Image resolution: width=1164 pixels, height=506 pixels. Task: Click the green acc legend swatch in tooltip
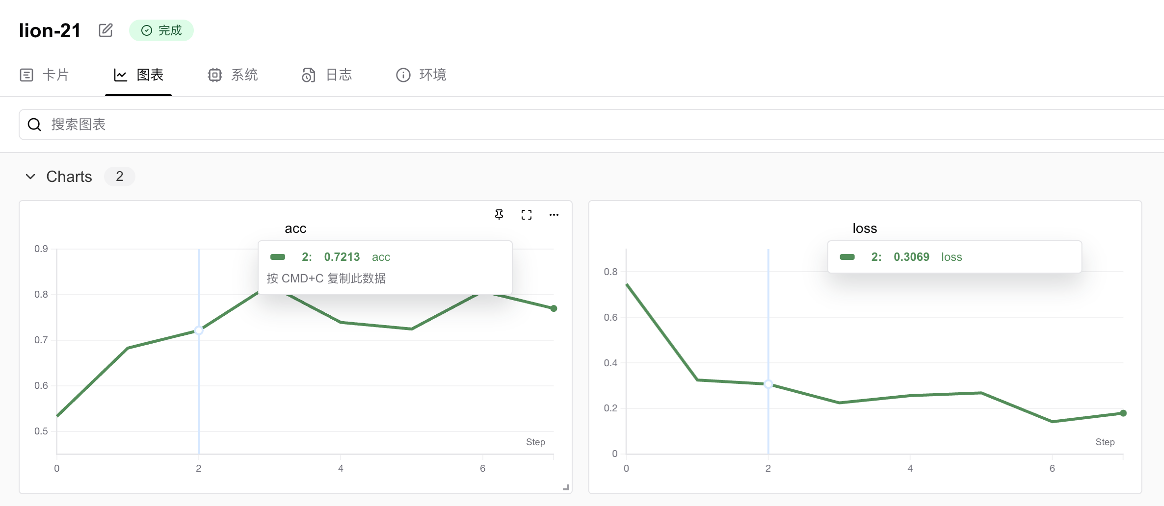click(x=278, y=257)
